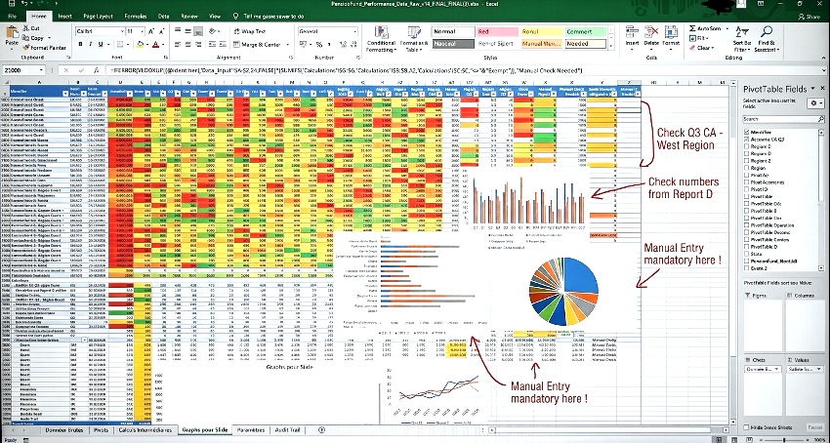Open Sort & Filter menu
Screen dimensions: 830x443
pos(741,39)
